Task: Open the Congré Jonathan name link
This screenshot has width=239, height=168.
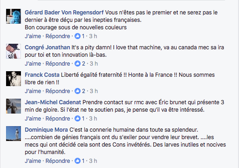Action: (x=48, y=47)
